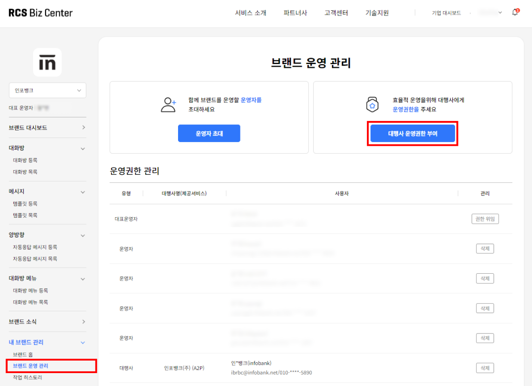The image size is (532, 386).
Task: Expand the 브랜드 소식 sidebar section
Action: (x=83, y=321)
